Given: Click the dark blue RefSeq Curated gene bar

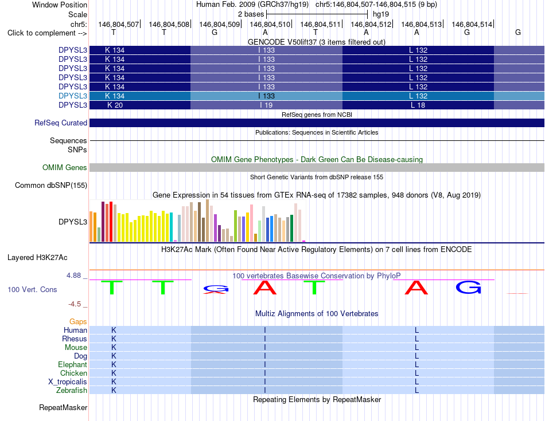Looking at the screenshot, I should click(317, 123).
